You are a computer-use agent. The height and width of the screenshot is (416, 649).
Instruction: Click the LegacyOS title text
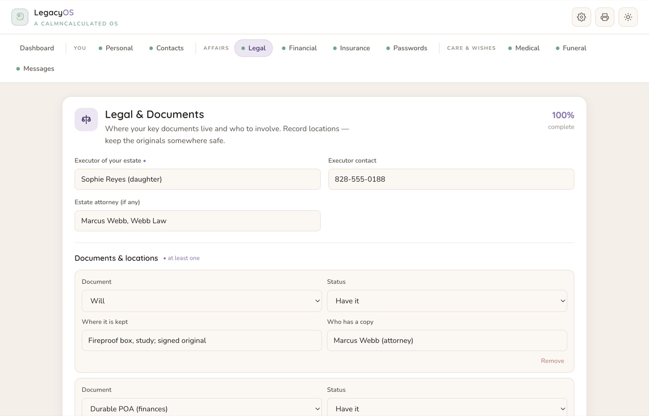(54, 13)
